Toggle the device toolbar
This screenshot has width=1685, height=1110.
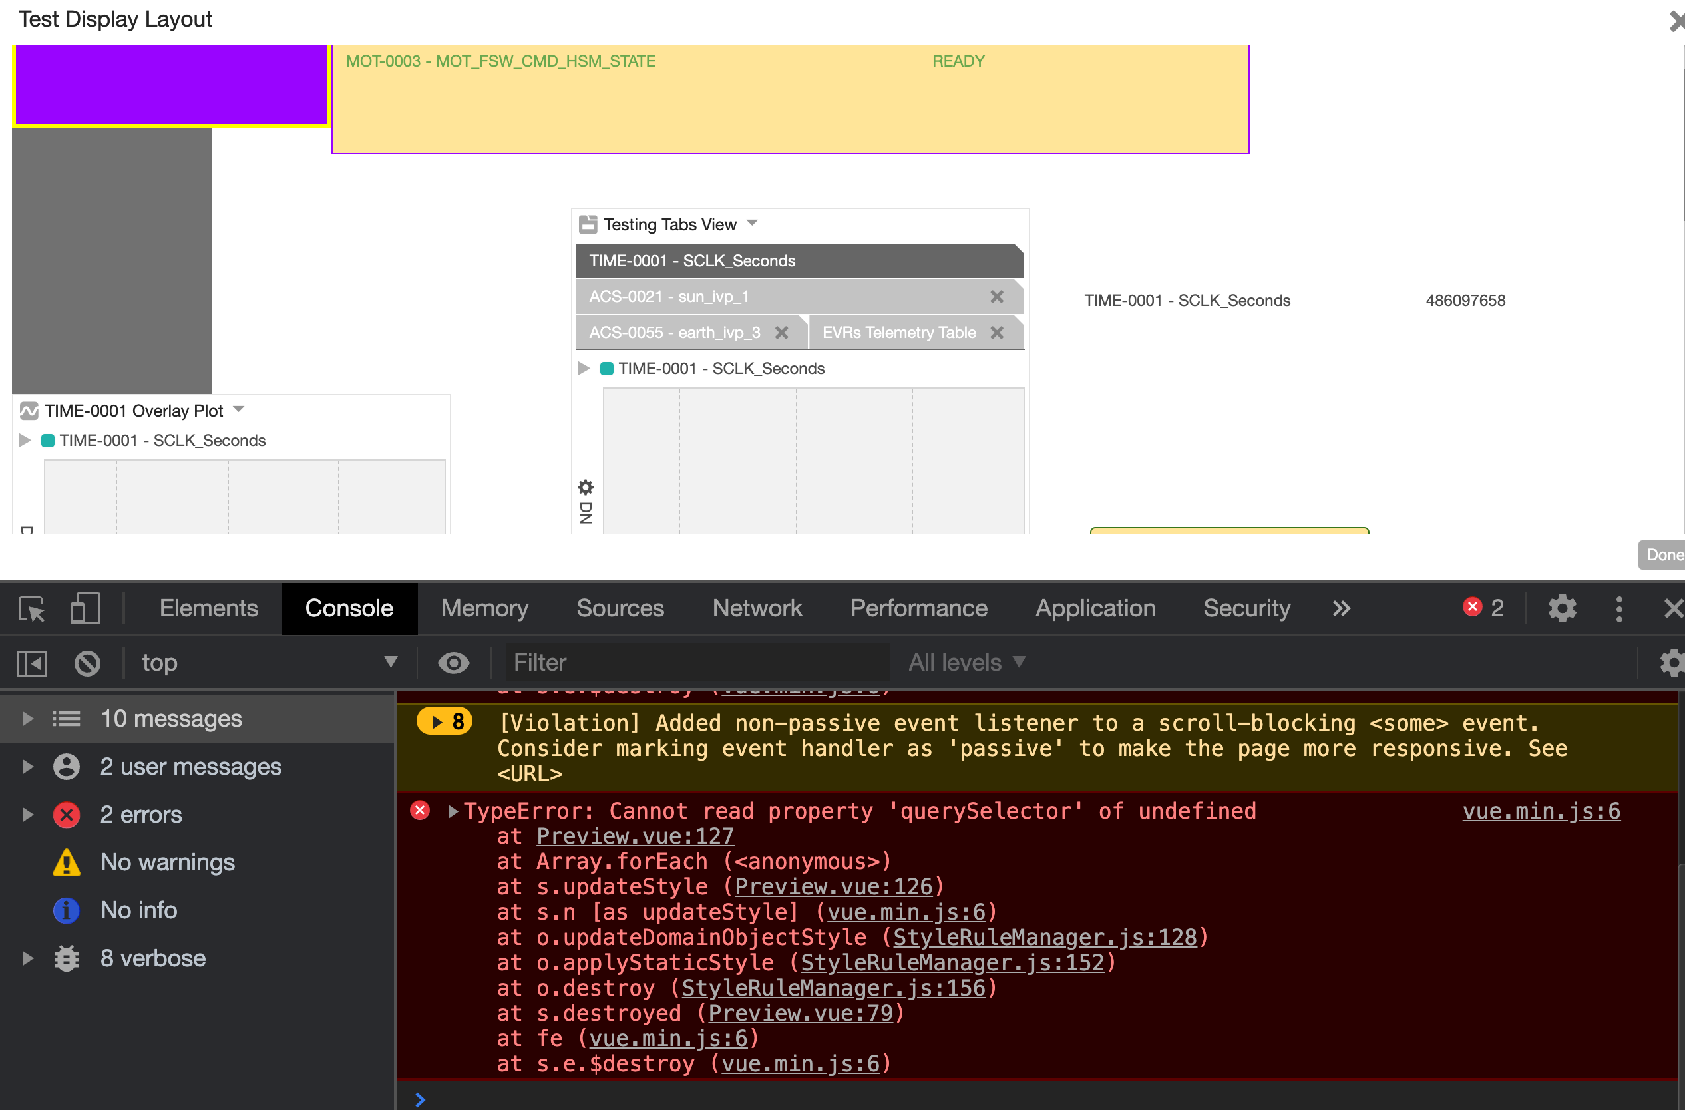pos(85,608)
